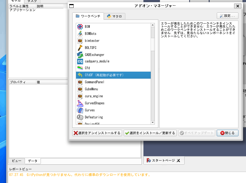Click the window icon in dialog title bar

pyautogui.click(x=71, y=6)
